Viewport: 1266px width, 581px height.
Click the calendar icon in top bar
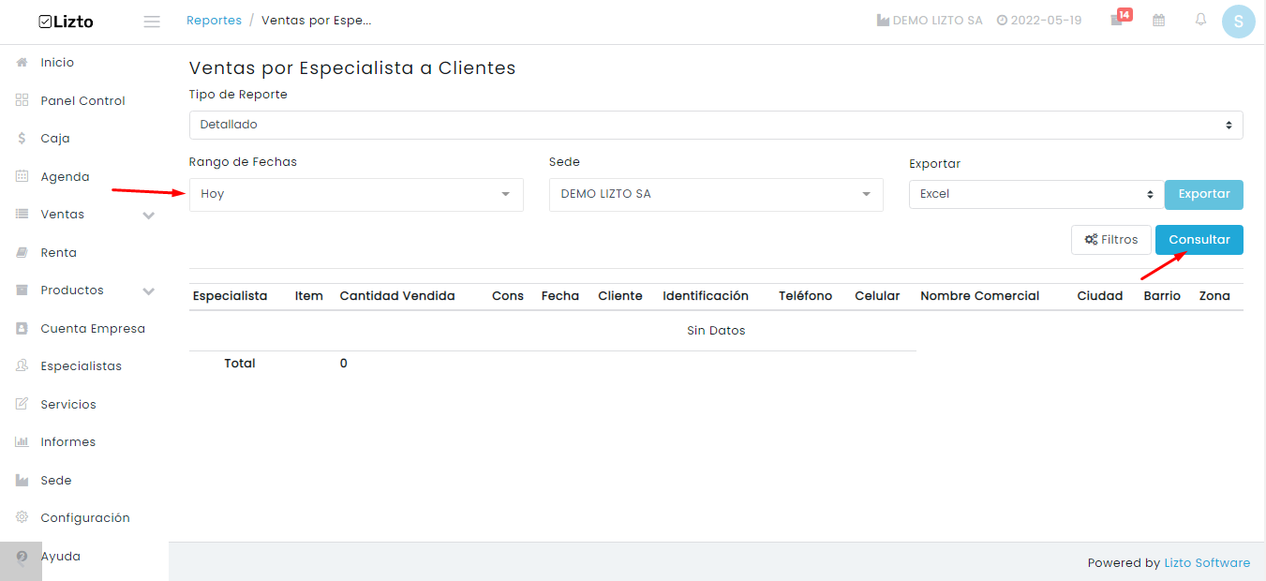click(1159, 20)
